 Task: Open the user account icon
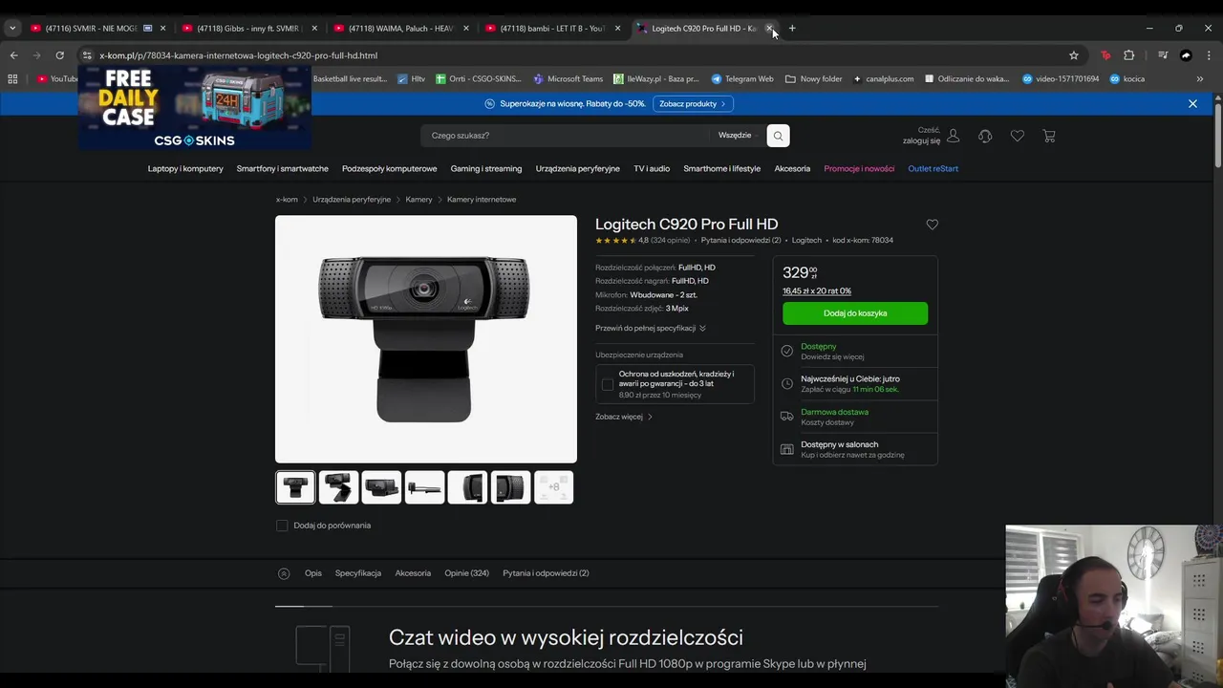953,136
